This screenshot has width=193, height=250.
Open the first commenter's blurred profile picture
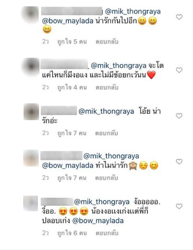point(31,14)
